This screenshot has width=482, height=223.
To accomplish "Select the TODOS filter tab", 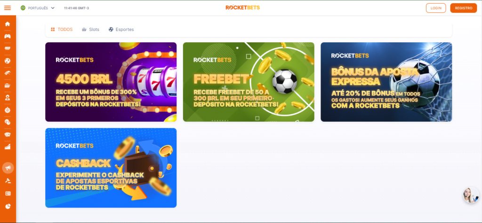I will (62, 30).
